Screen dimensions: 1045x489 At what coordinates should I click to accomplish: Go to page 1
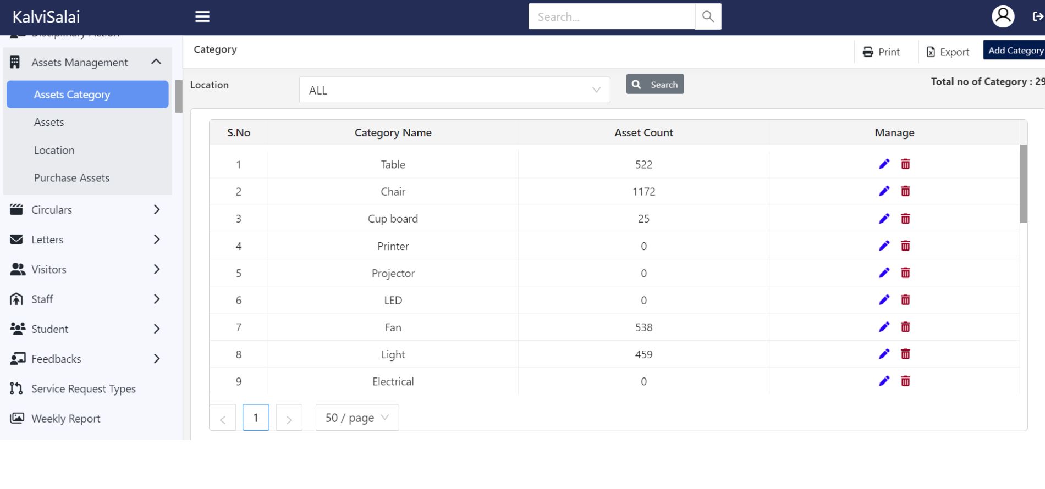[x=256, y=418]
